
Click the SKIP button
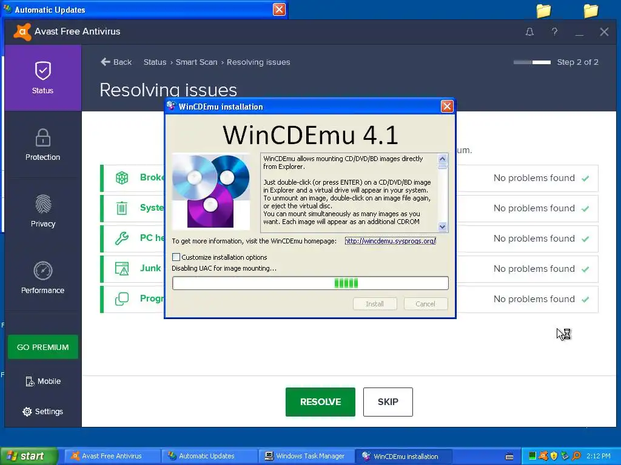click(x=388, y=402)
